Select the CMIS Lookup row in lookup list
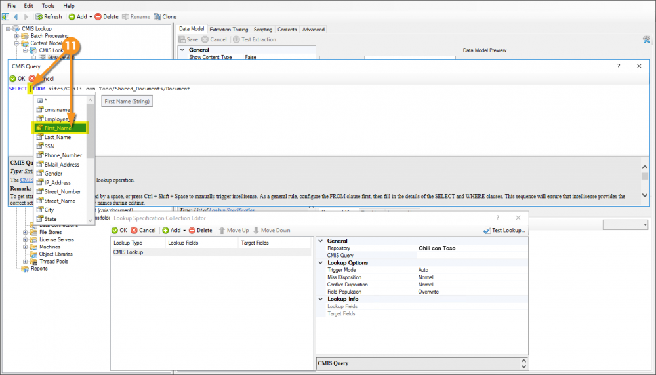The image size is (656, 375). pos(211,252)
